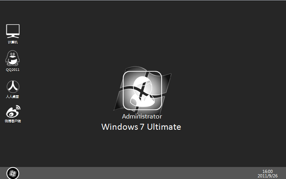Open the 计算机 (Computer) desktop icon
The height and width of the screenshot is (179, 286).
point(12,31)
